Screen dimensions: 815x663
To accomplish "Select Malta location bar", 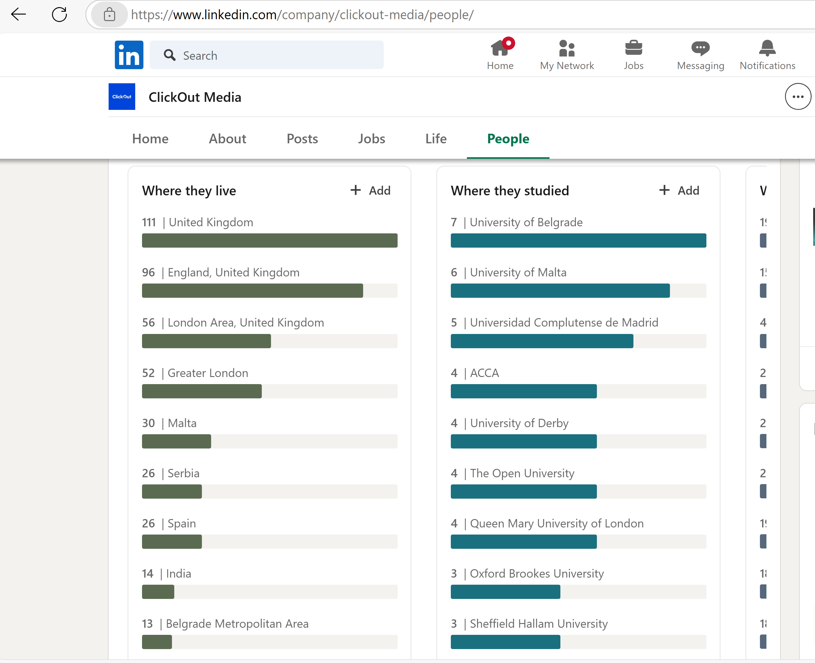I will (270, 441).
